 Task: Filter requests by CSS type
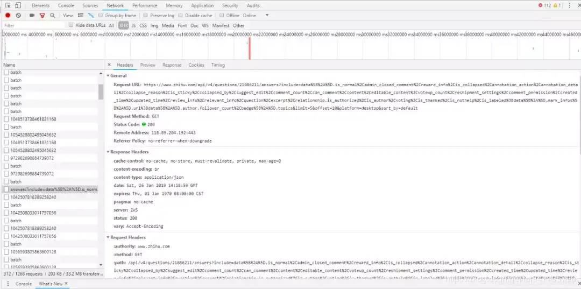(143, 26)
